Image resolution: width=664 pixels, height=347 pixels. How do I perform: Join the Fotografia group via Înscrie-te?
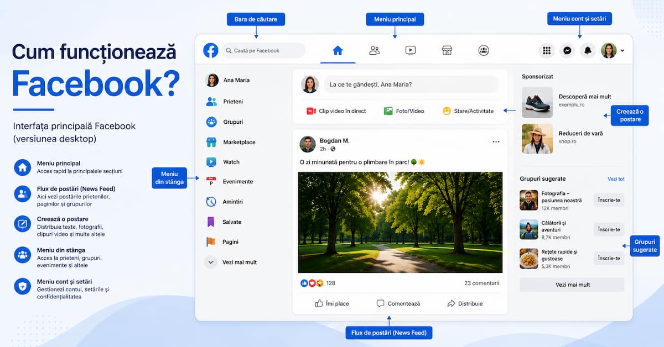click(x=609, y=200)
